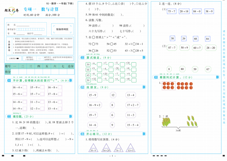Screen dimensions: 227x161
Task: Click the start box 55 in the chain
Action: (x=88, y=70)
